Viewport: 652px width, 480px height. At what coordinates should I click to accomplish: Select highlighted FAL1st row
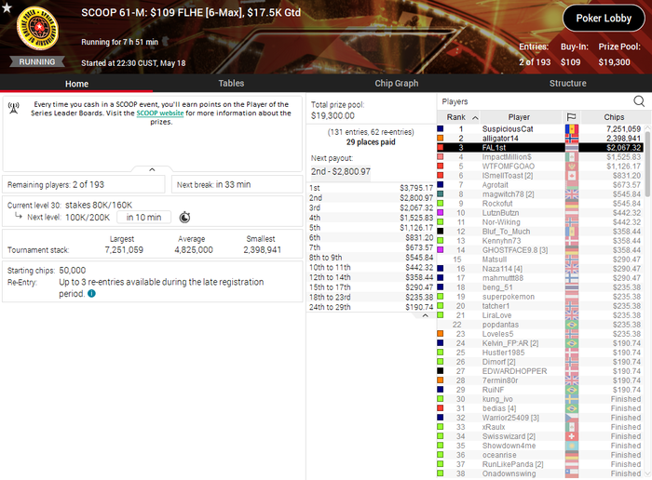pyautogui.click(x=539, y=147)
